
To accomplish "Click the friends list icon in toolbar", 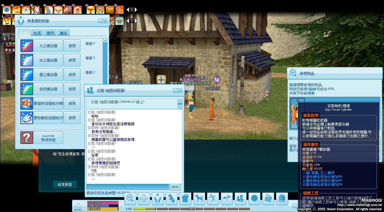I will click(240, 198).
